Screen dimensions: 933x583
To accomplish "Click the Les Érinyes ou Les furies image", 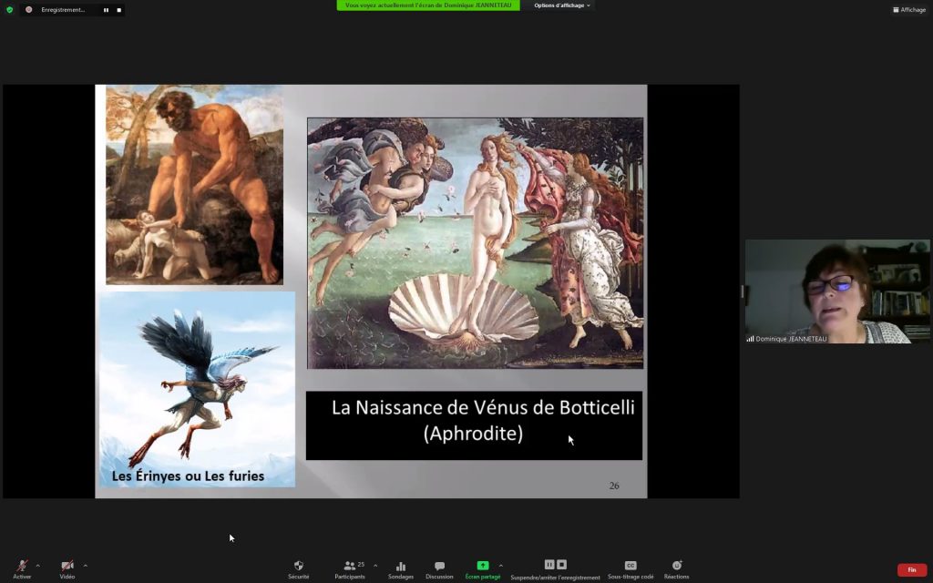I will coord(197,389).
